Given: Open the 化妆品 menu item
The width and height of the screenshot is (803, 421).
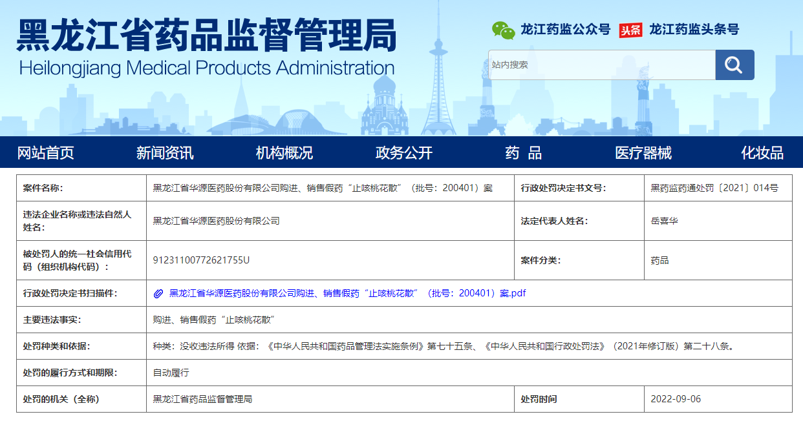Looking at the screenshot, I should [762, 153].
